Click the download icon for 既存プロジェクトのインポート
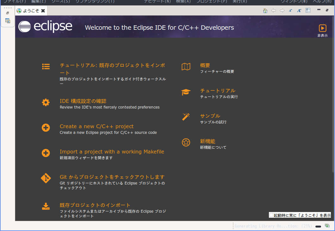 click(46, 206)
